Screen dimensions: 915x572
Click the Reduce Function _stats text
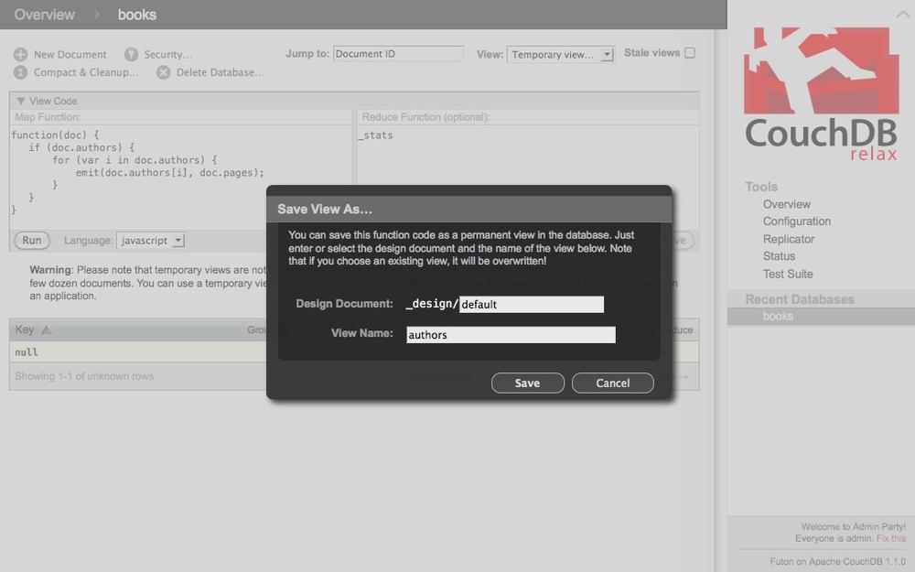[377, 135]
